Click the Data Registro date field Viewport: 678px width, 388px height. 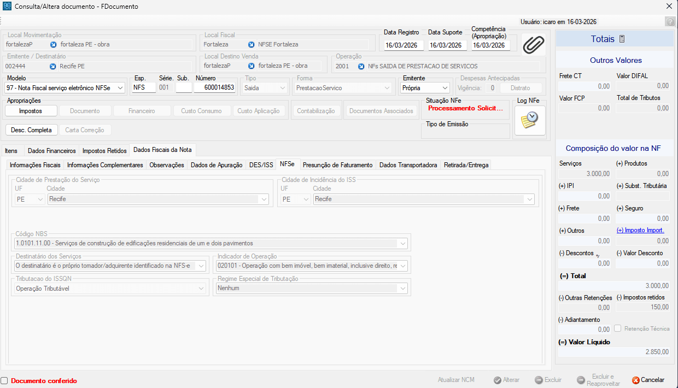tap(404, 45)
